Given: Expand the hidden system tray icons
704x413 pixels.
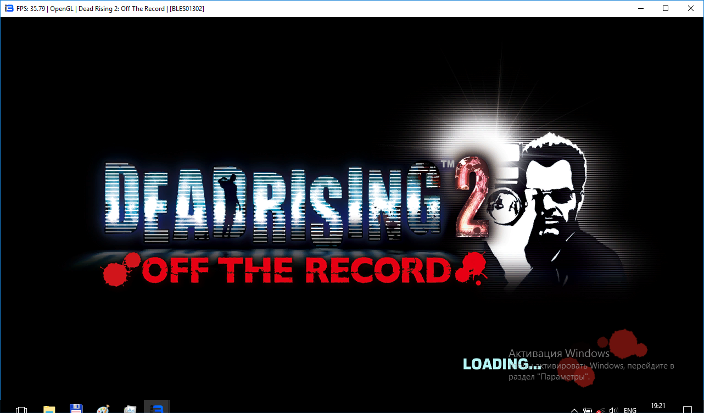Looking at the screenshot, I should point(574,410).
